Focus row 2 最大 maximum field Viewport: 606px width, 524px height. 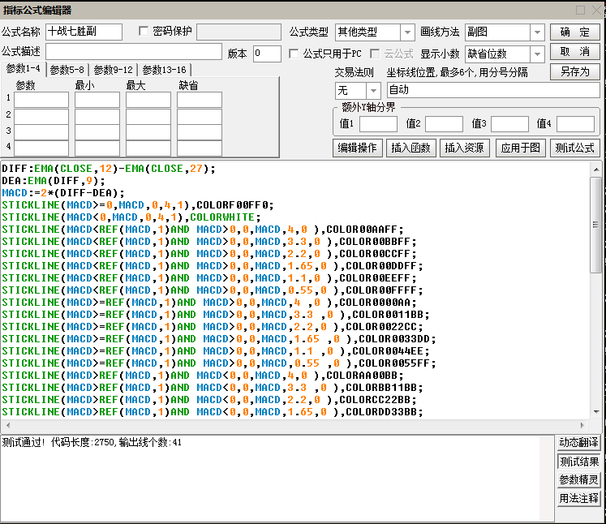pos(148,116)
